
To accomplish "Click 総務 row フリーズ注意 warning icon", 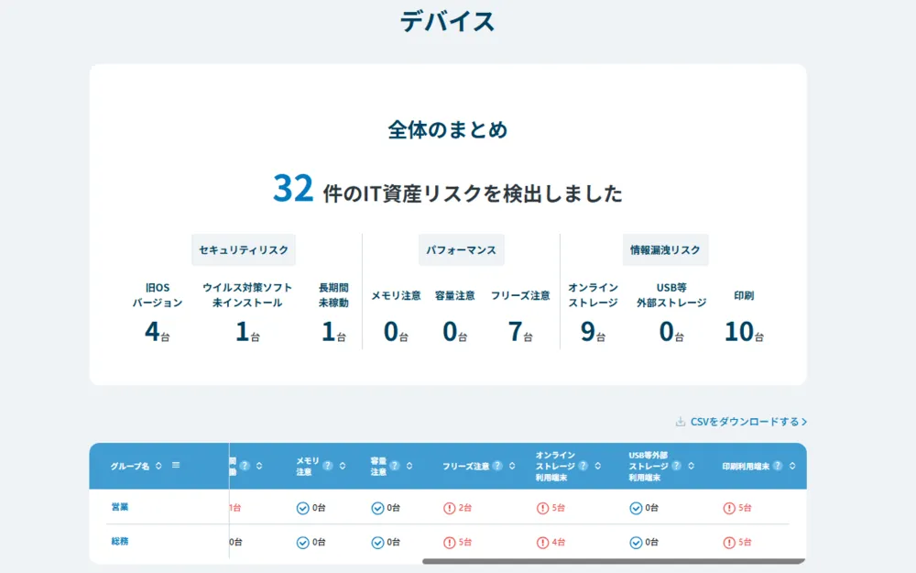I will click(449, 543).
